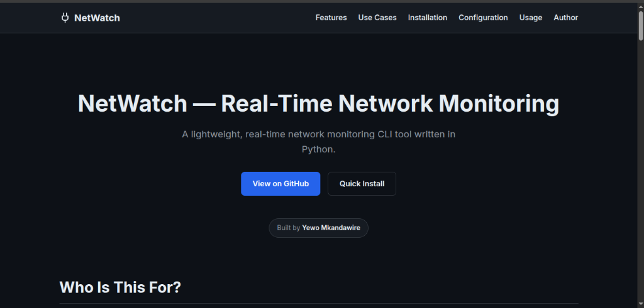Click the Who Is This For? heading
644x308 pixels.
coord(120,287)
